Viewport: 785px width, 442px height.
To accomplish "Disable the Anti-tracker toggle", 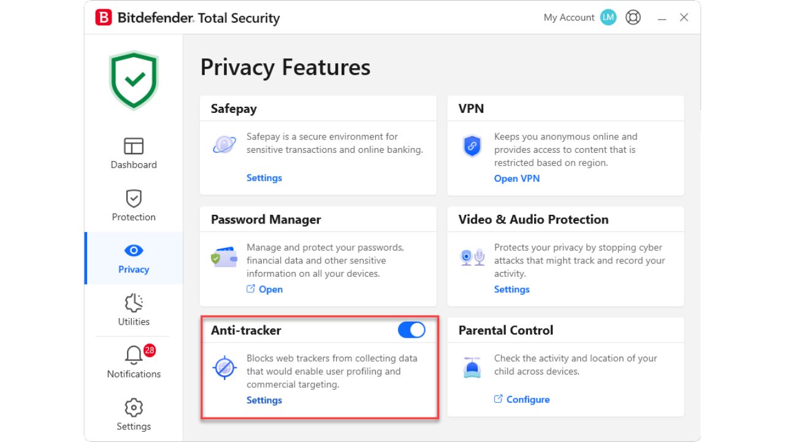I will [x=412, y=330].
